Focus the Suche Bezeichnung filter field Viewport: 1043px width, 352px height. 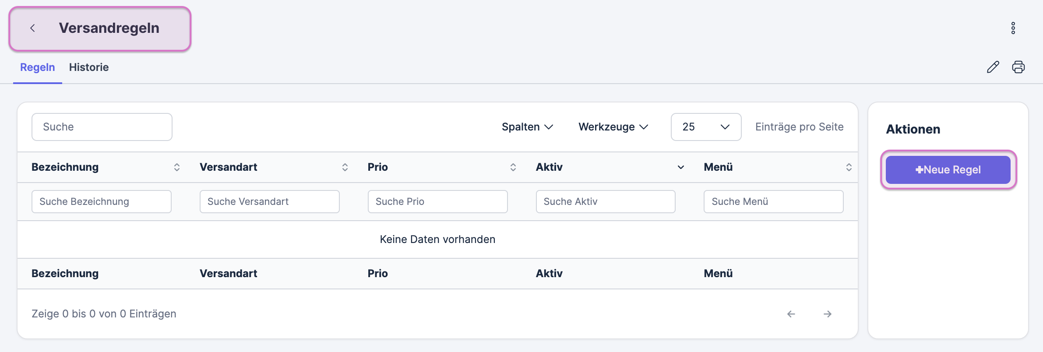click(x=101, y=201)
